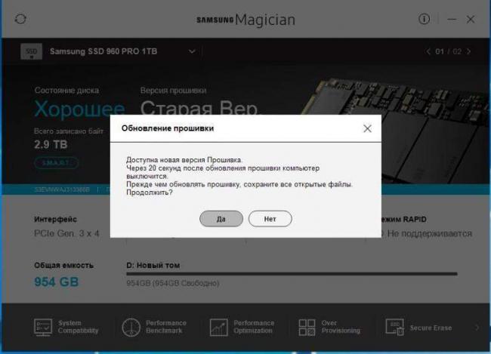Open the S.M.A.R.T. button
Image resolution: width=491 pixels, height=354 pixels.
tap(56, 163)
